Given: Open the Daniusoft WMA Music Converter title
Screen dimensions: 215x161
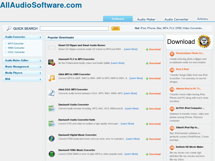Looking at the screenshot, I should [77, 150].
